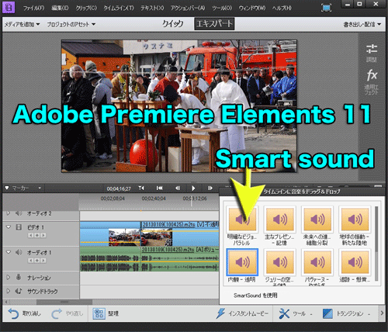Screen dimensions: 388x332
Task: Expand the オーディオ 2 track
Action: pos(9,213)
